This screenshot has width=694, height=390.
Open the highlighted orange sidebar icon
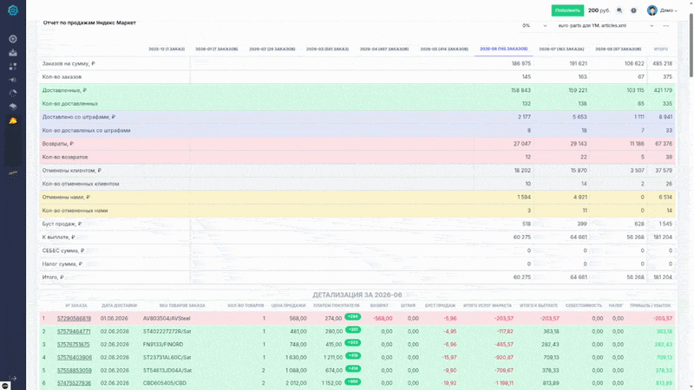[x=13, y=120]
